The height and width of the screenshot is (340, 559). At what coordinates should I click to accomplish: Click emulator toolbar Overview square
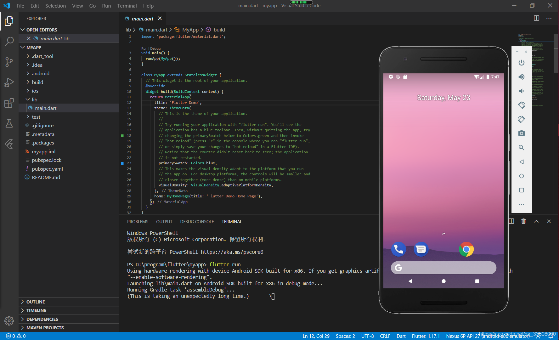click(522, 190)
